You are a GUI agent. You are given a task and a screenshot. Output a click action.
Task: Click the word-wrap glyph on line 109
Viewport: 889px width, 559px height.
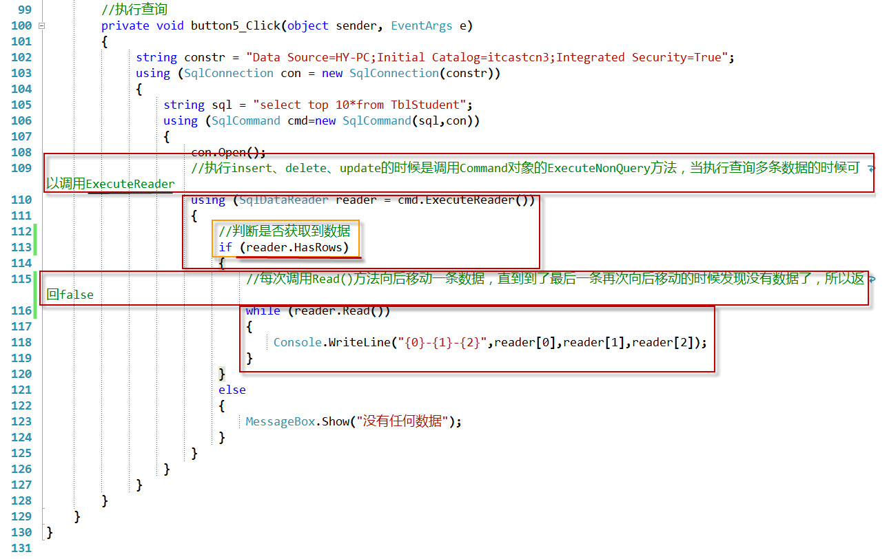(x=871, y=168)
